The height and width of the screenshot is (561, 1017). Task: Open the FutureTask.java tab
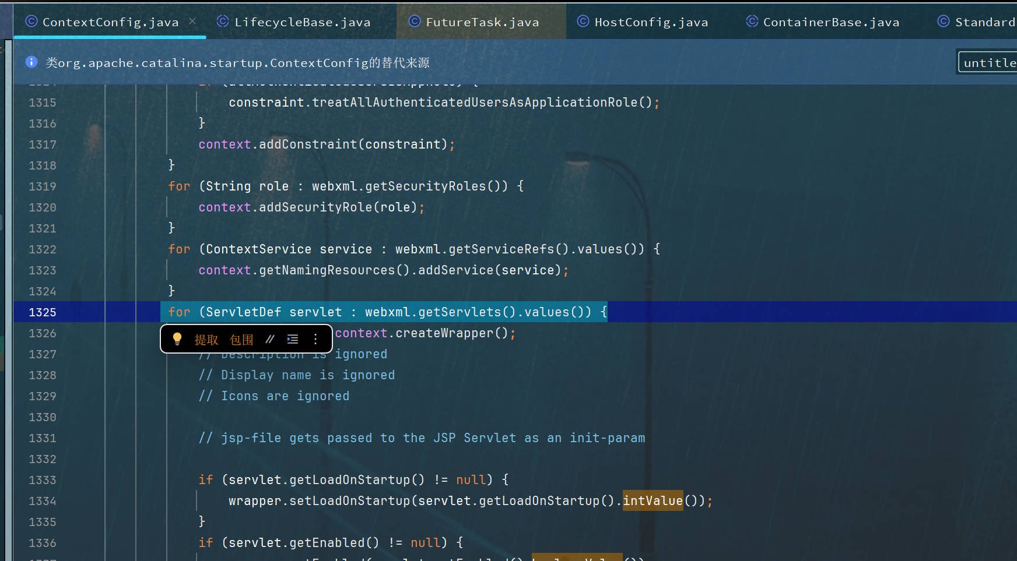coord(482,22)
